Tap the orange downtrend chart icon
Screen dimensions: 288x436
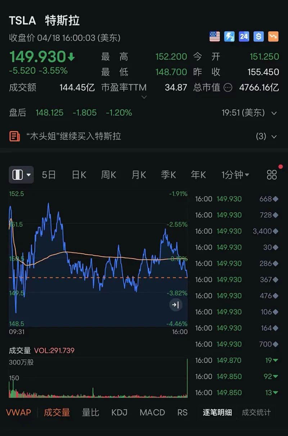(273, 36)
